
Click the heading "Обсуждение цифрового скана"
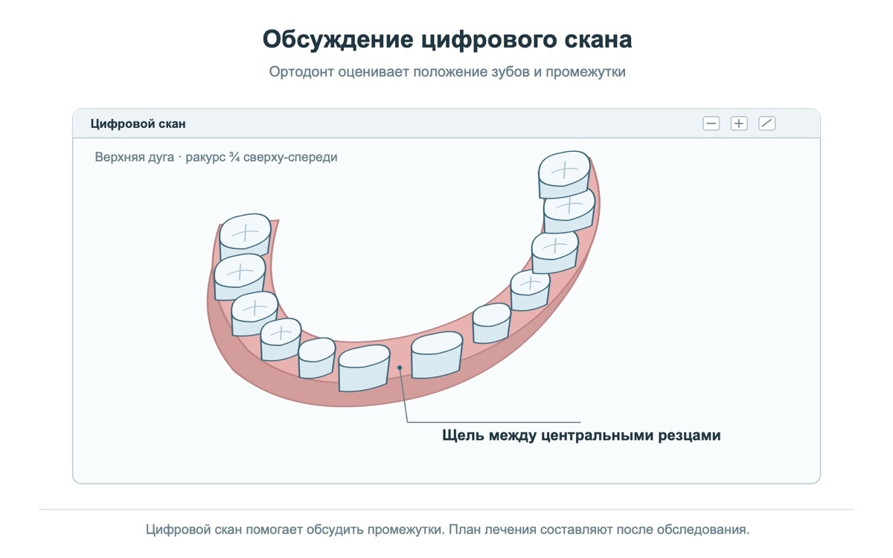click(447, 39)
